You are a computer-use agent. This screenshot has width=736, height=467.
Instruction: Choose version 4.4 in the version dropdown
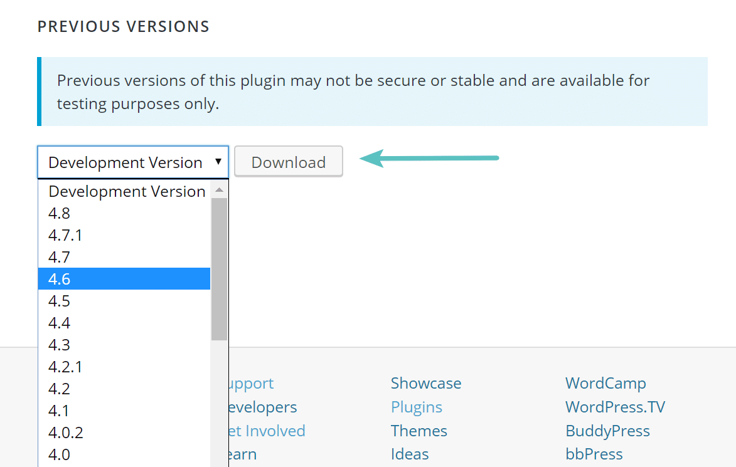(x=59, y=322)
